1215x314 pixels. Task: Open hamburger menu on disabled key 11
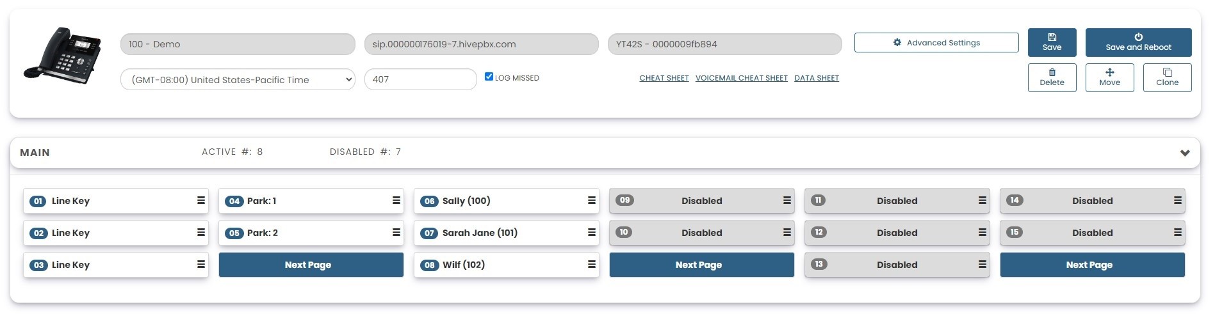coord(983,200)
